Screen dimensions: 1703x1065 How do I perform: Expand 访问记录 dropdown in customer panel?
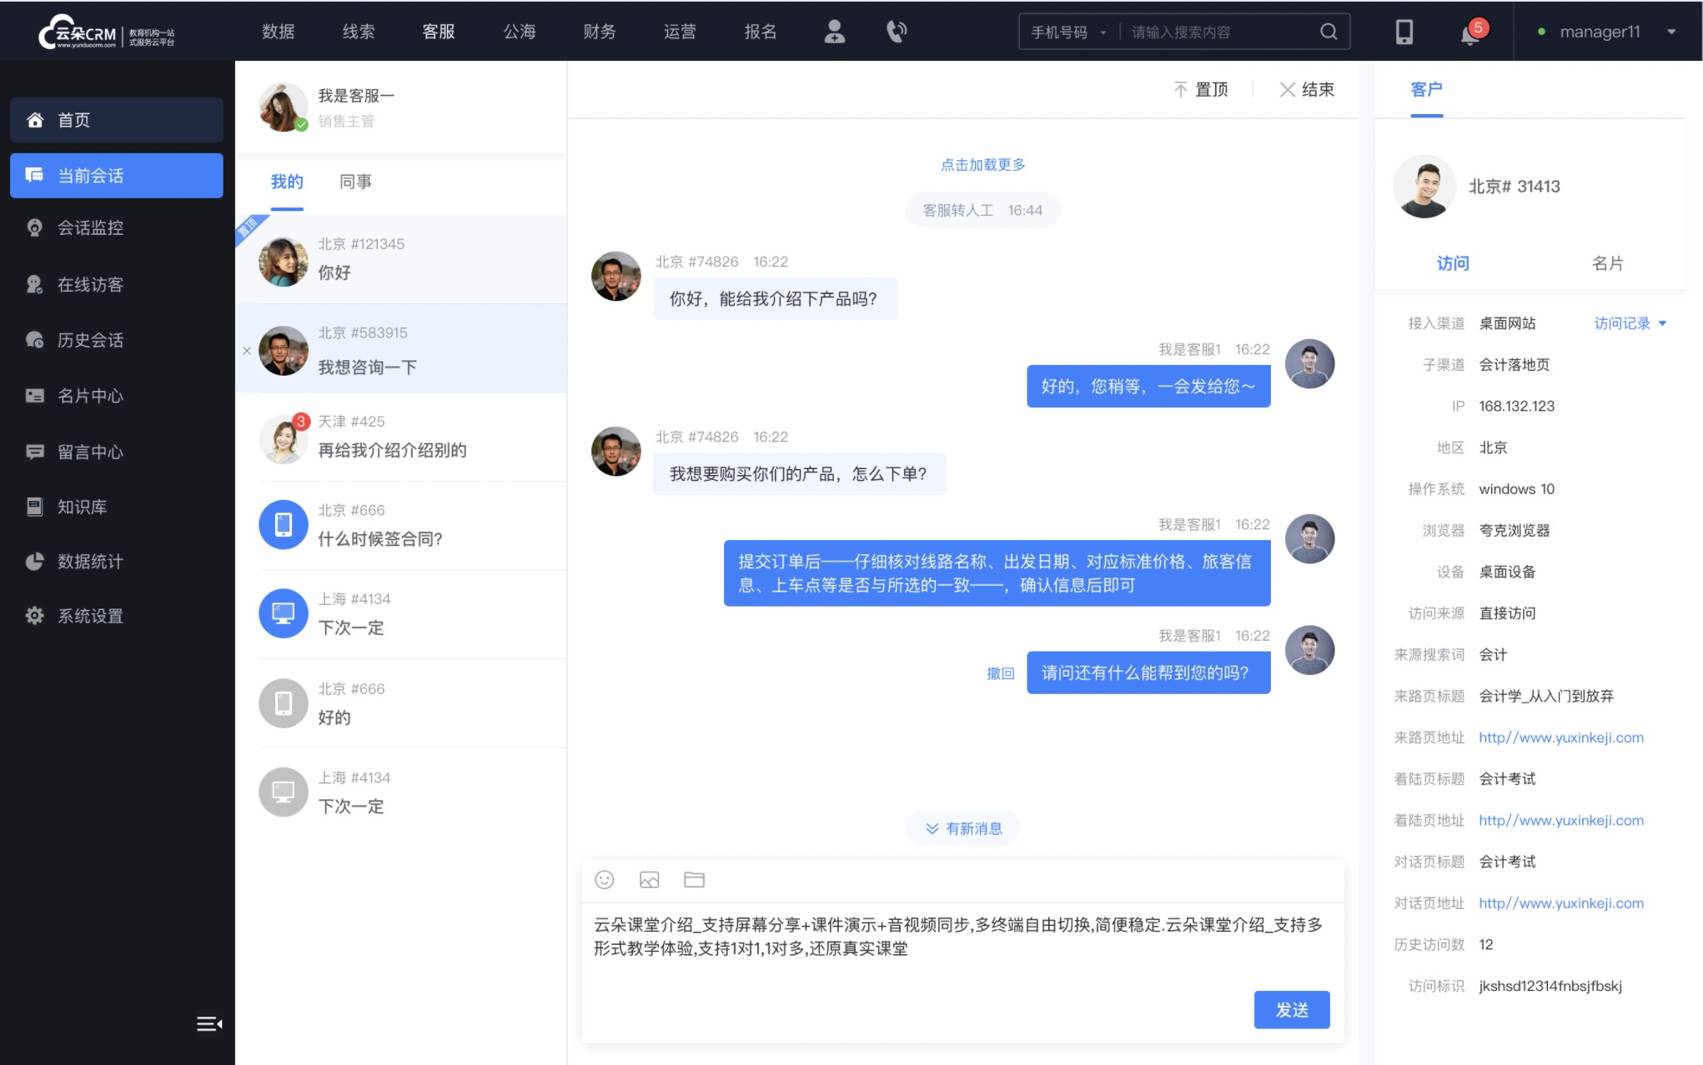[x=1628, y=324]
